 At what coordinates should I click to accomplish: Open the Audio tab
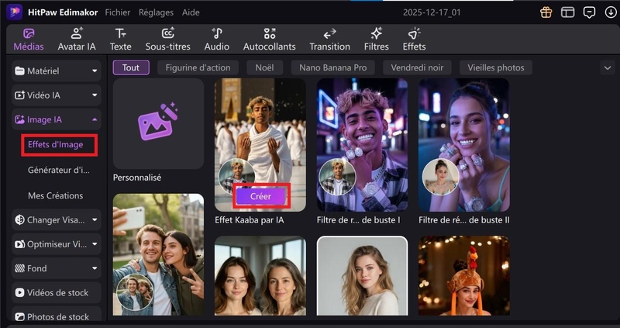[217, 40]
